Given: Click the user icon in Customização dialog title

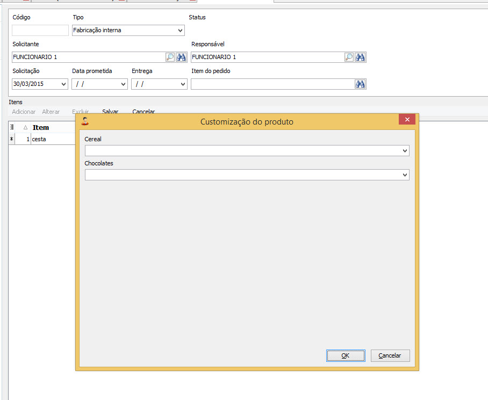Looking at the screenshot, I should tap(85, 121).
